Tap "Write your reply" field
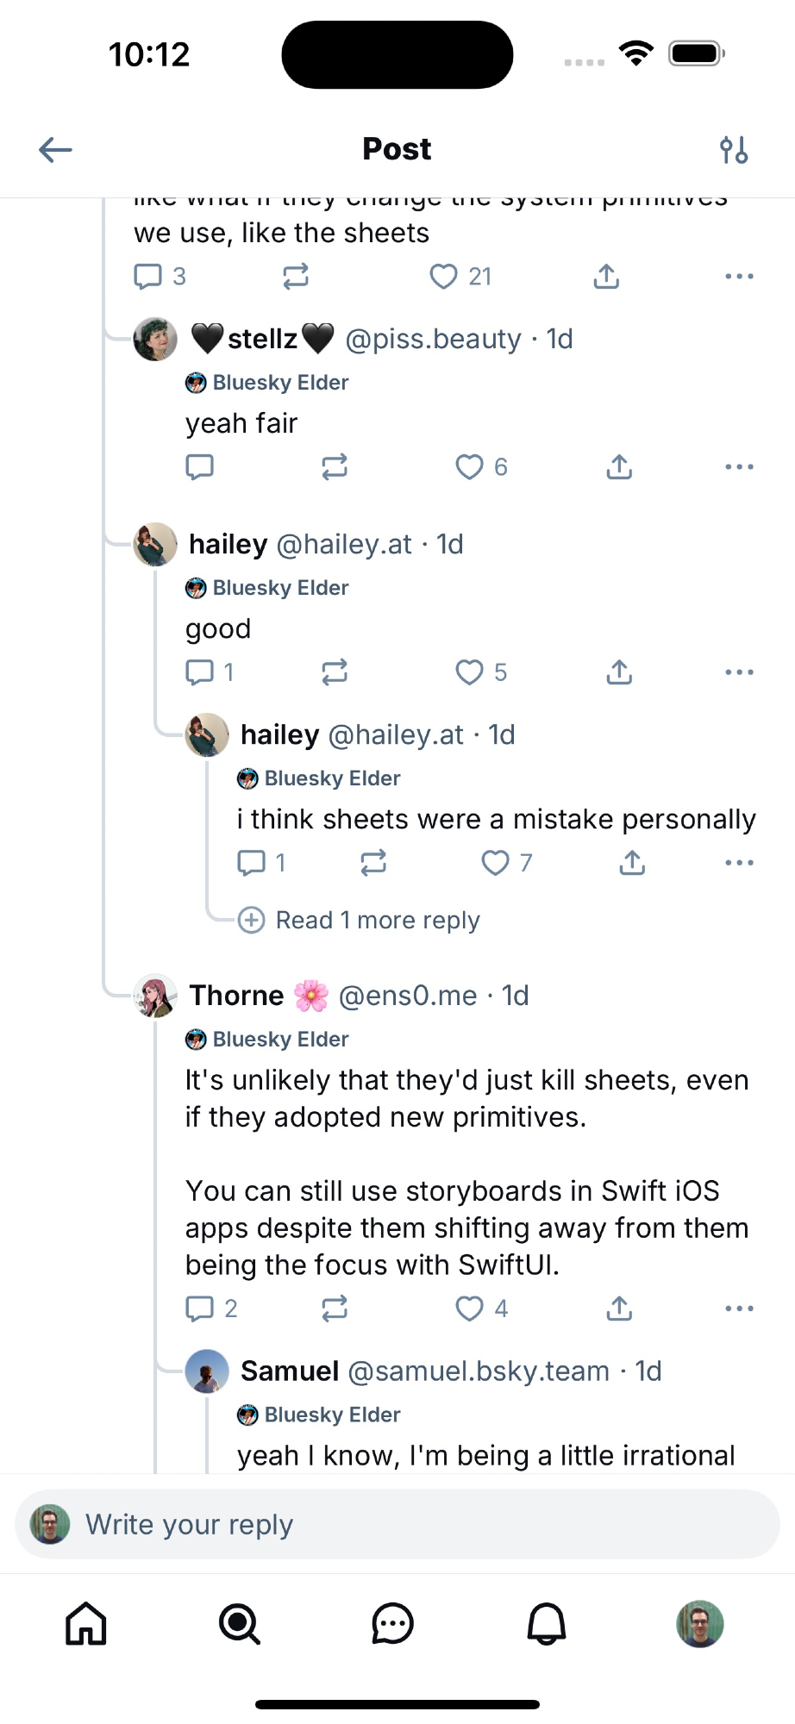The height and width of the screenshot is (1724, 795). (397, 1524)
